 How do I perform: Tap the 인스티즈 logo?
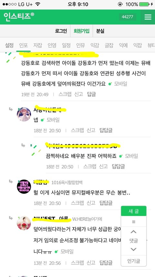pos(19,17)
